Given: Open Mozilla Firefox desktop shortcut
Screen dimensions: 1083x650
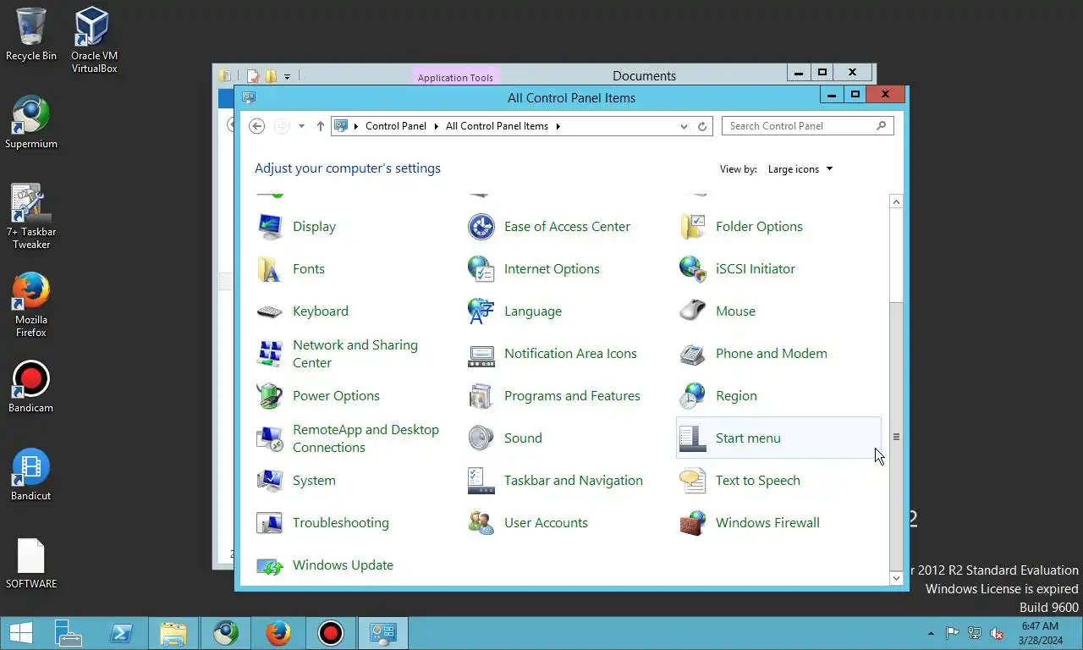Looking at the screenshot, I should coord(31,305).
